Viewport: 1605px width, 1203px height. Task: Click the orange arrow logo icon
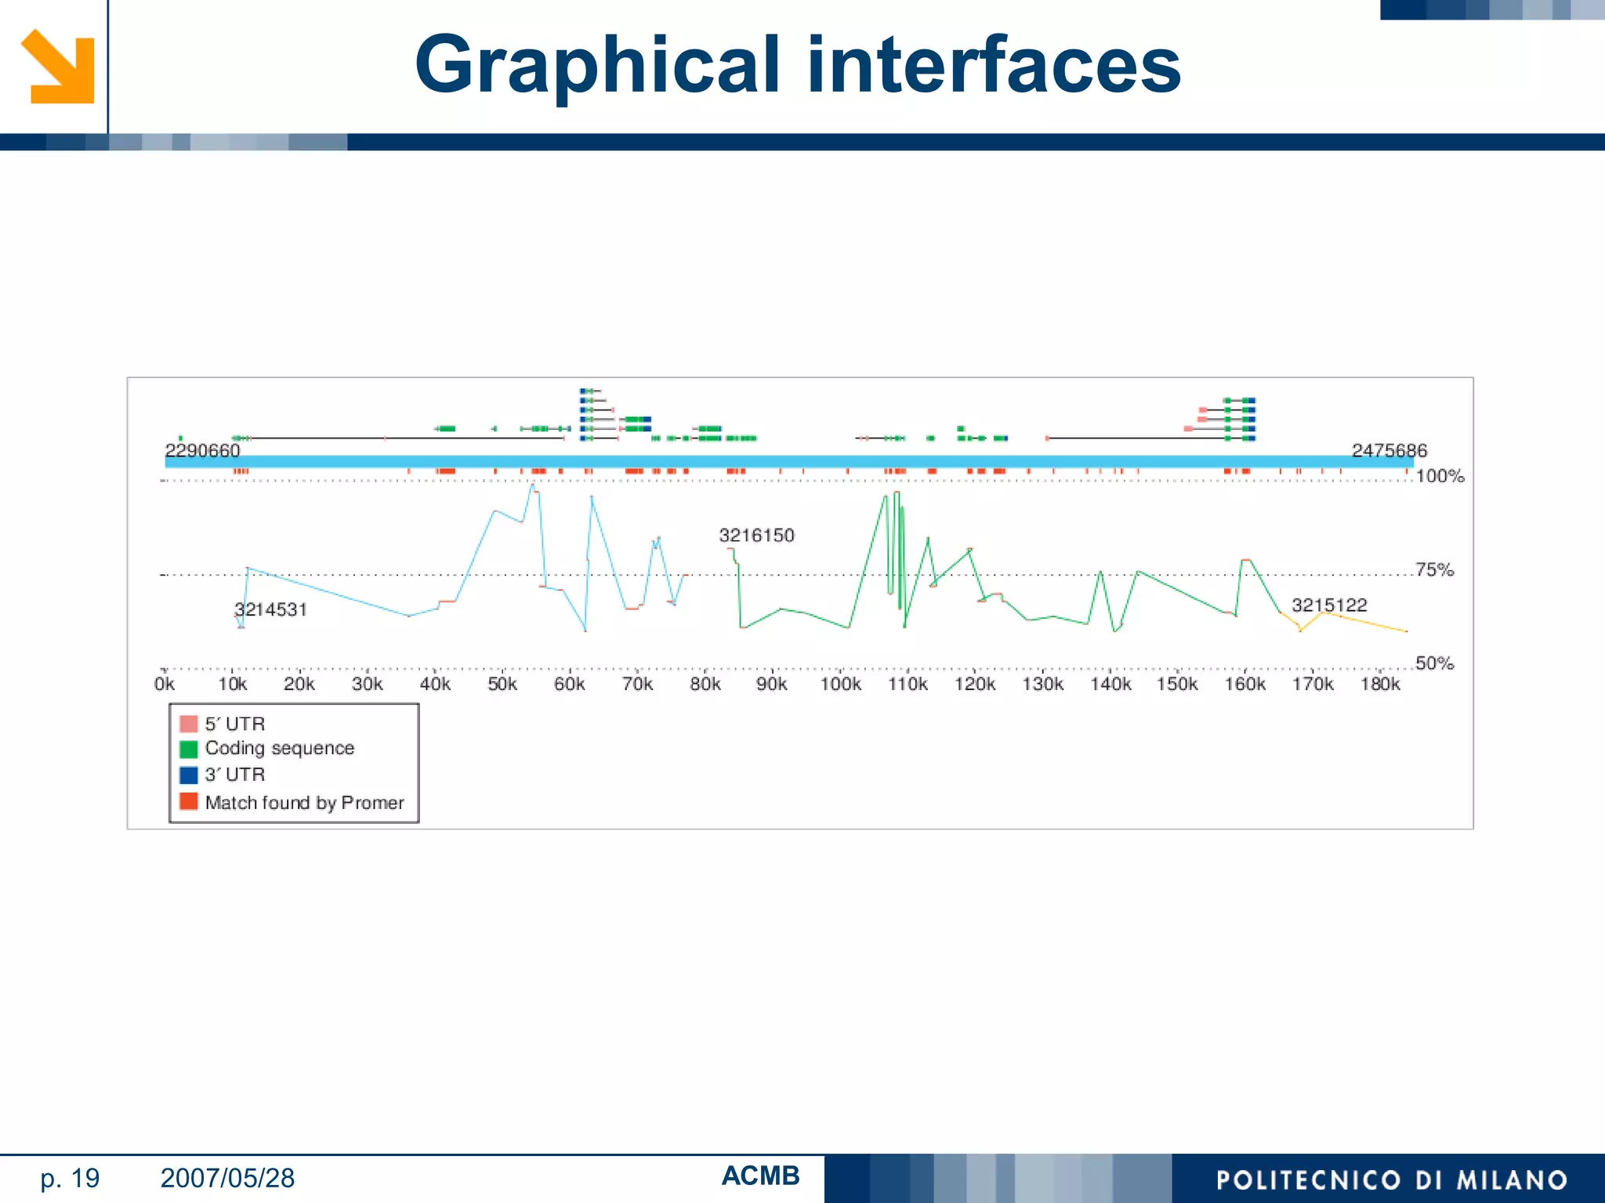coord(59,67)
